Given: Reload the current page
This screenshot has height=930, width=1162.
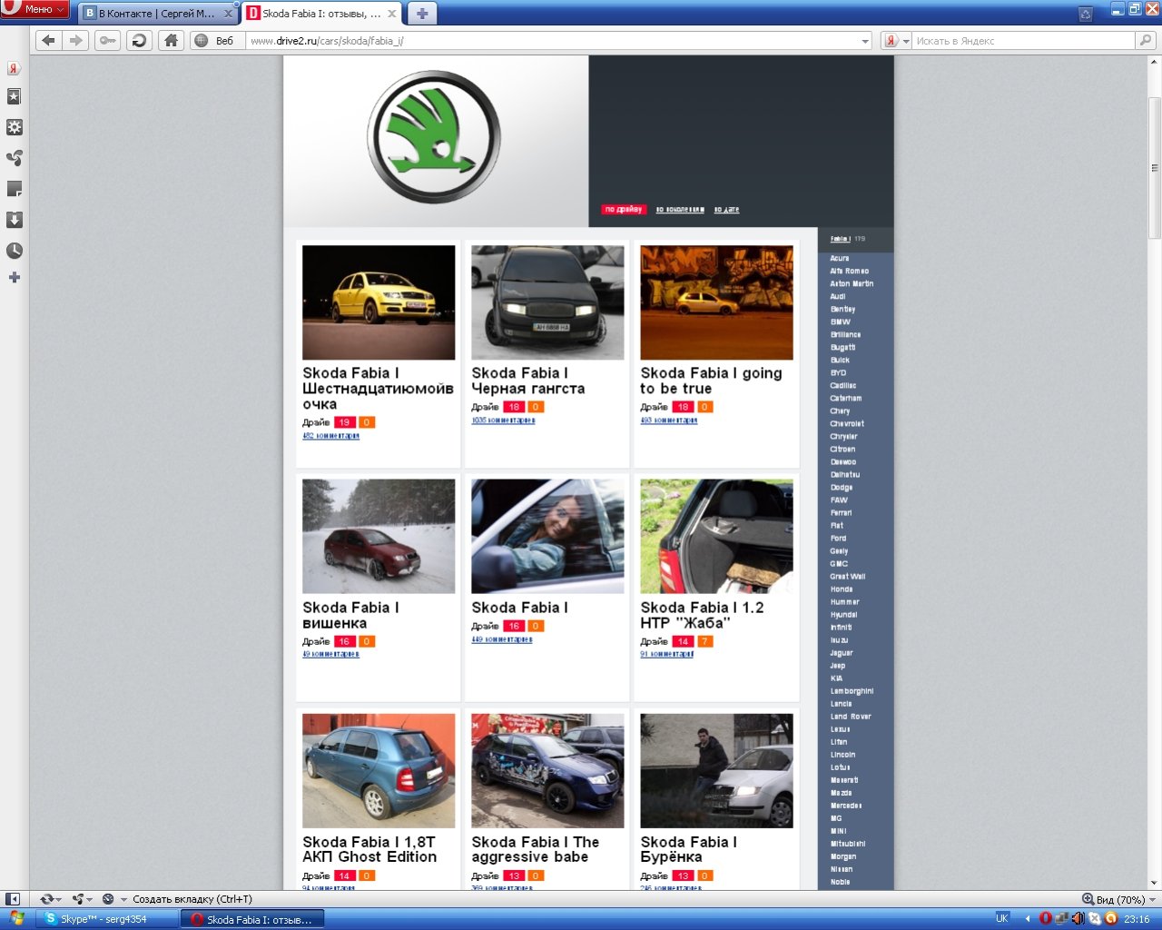Looking at the screenshot, I should coord(139,40).
